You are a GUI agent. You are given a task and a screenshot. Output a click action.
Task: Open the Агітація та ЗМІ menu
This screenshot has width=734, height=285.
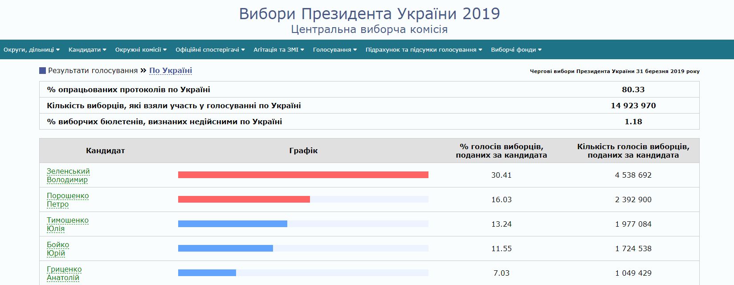pos(279,50)
